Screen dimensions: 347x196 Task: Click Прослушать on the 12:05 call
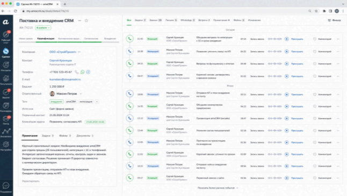point(297,142)
